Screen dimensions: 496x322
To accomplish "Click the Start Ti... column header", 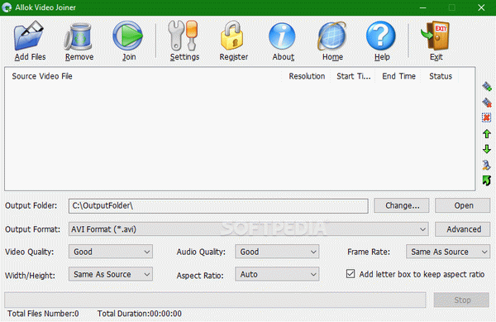I will pyautogui.click(x=353, y=76).
